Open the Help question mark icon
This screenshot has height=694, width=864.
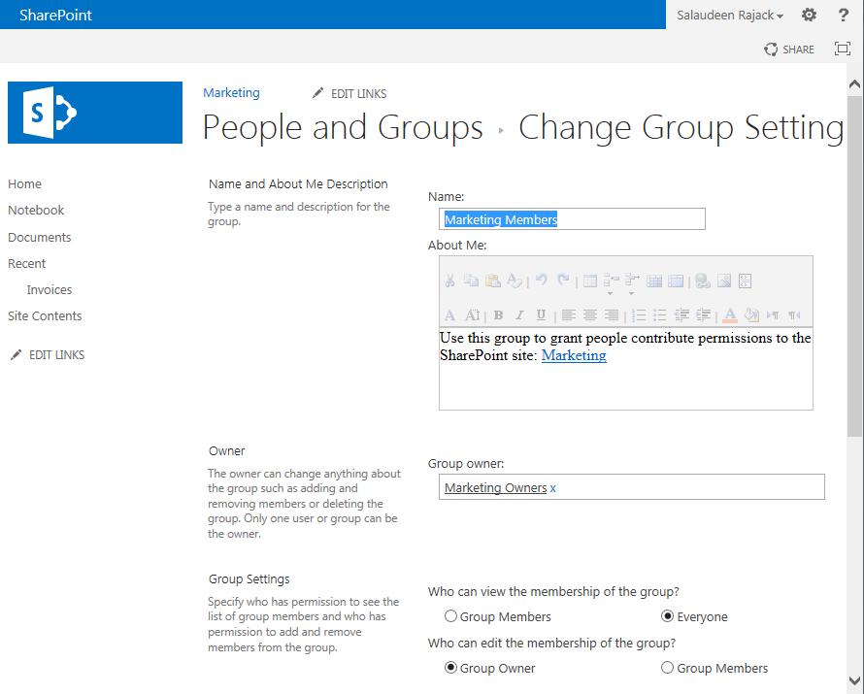(x=843, y=15)
